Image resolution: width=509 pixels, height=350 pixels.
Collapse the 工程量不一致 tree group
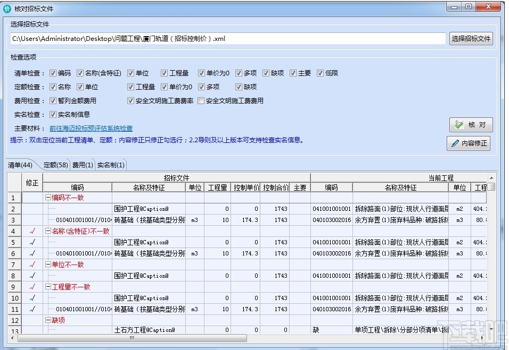pyautogui.click(x=47, y=286)
